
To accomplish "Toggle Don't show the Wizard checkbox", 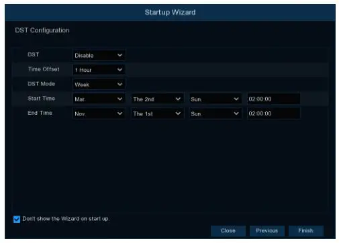I will (17, 219).
